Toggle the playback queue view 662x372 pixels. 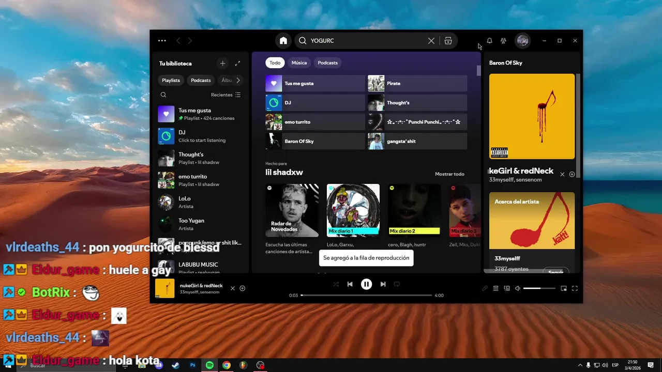point(495,288)
